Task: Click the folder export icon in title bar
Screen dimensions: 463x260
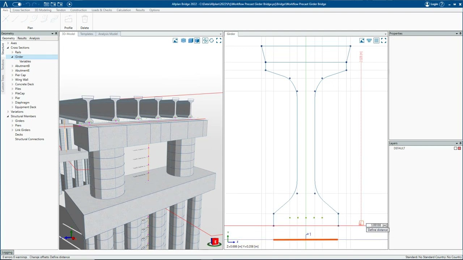Action: point(53,4)
